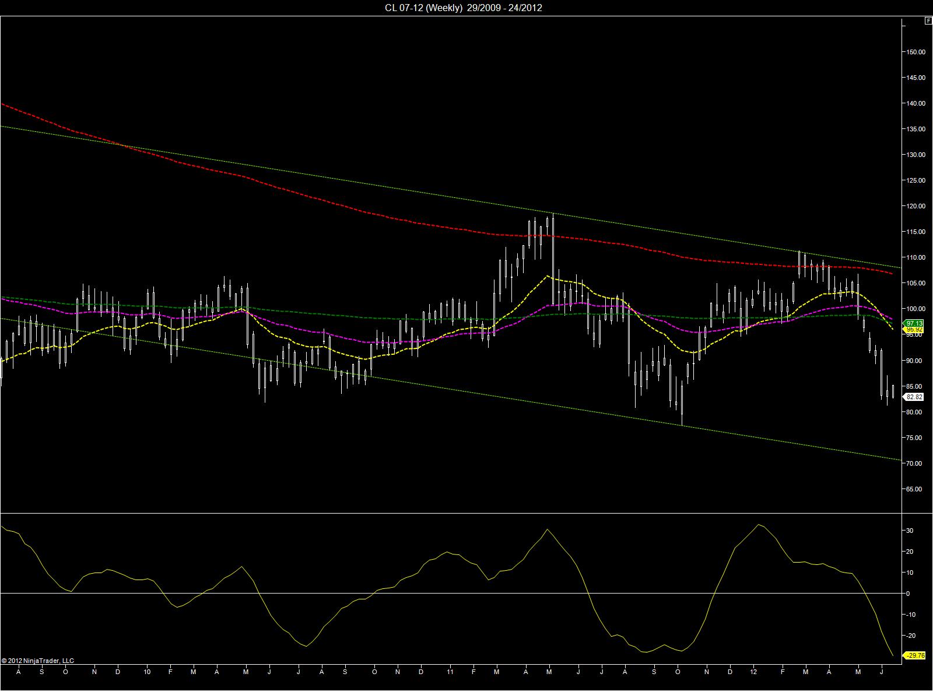Click the 75.00 price axis label
This screenshot has height=691, width=933.
pos(915,438)
